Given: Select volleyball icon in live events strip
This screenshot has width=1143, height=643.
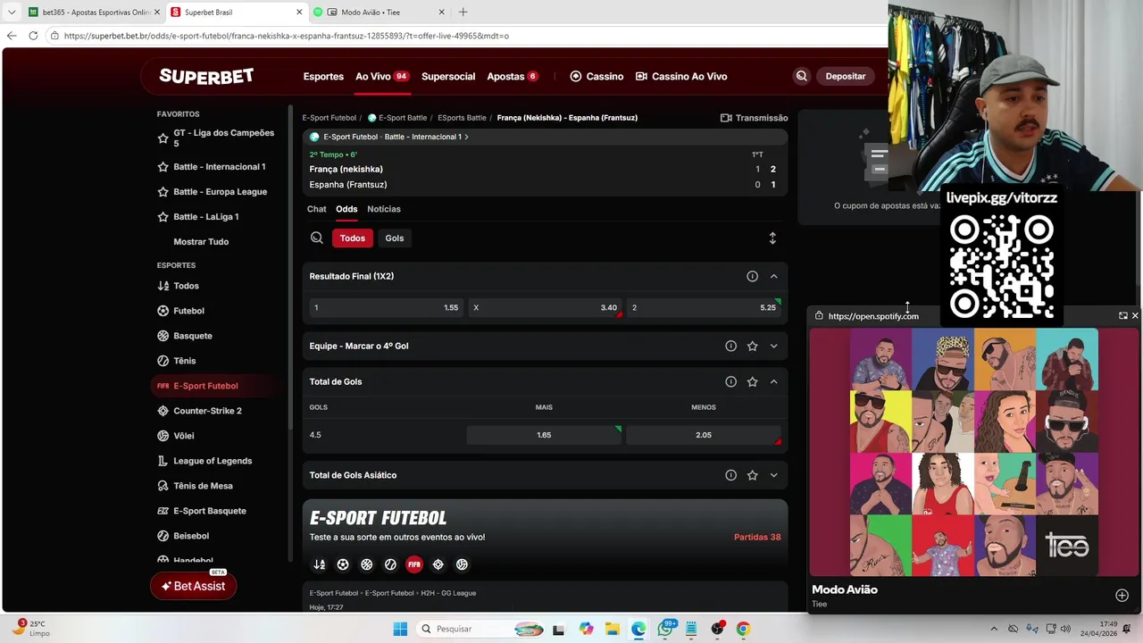Looking at the screenshot, I should tap(462, 564).
